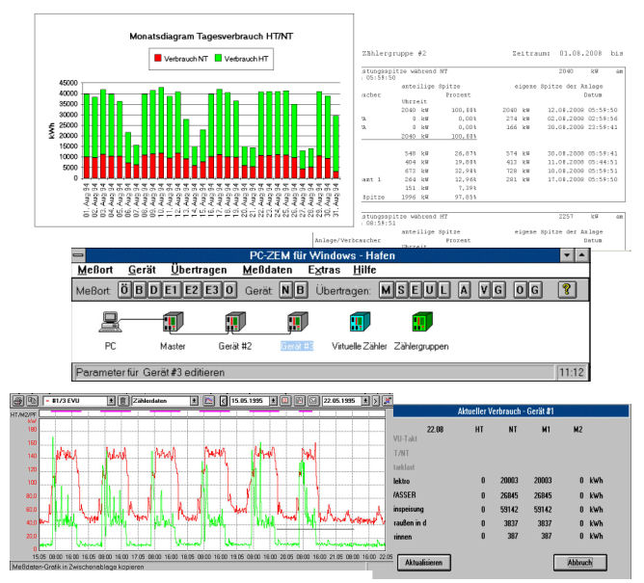Click the trash icon beside the EVU dropdown
Viewport: 644px width, 583px height.
(x=123, y=399)
